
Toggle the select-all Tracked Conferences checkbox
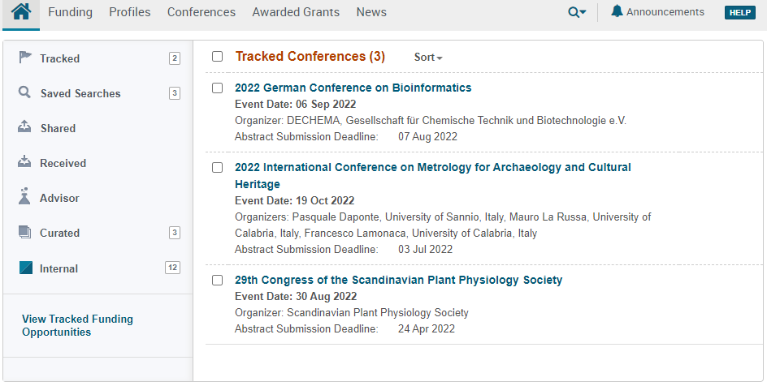pos(217,57)
